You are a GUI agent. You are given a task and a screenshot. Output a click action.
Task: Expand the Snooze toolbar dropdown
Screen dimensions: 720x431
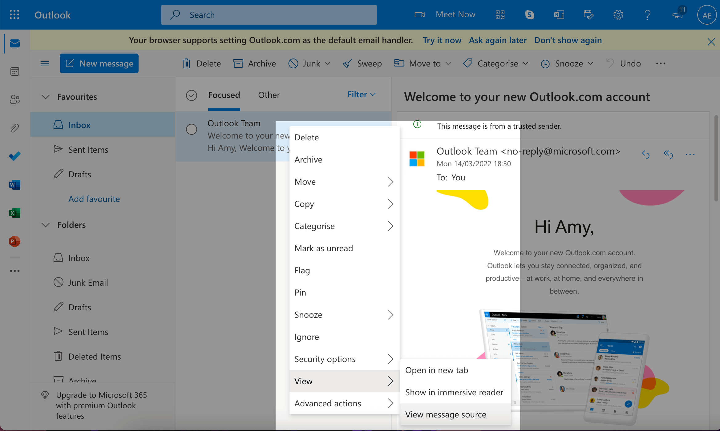coord(590,63)
